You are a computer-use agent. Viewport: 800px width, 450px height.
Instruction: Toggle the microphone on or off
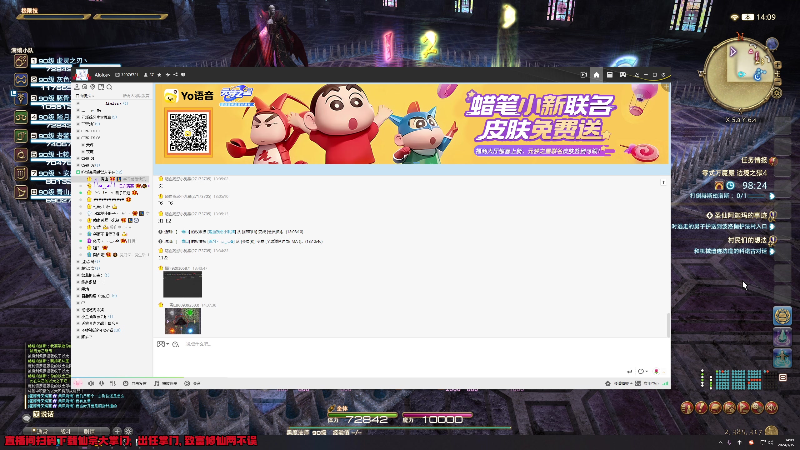102,383
